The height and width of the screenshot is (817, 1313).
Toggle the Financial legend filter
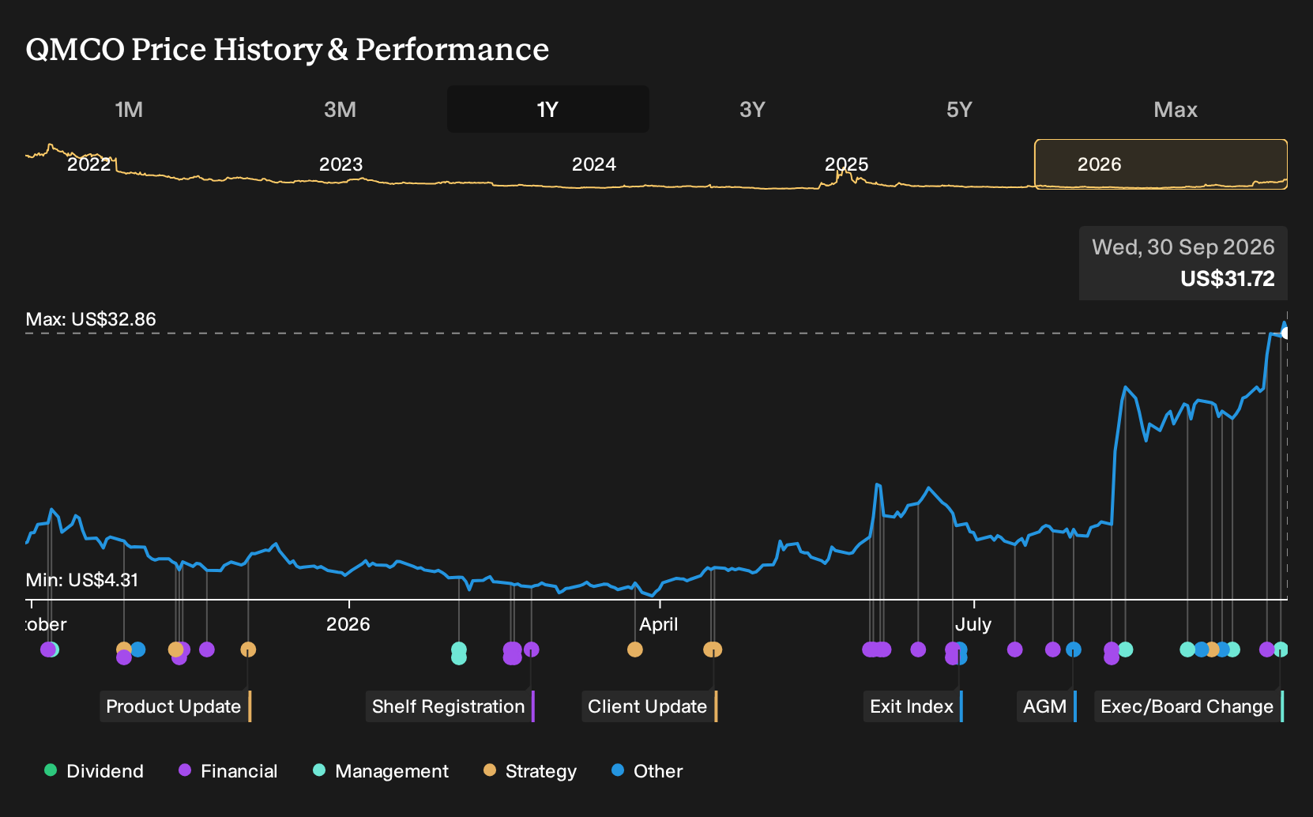[x=228, y=771]
